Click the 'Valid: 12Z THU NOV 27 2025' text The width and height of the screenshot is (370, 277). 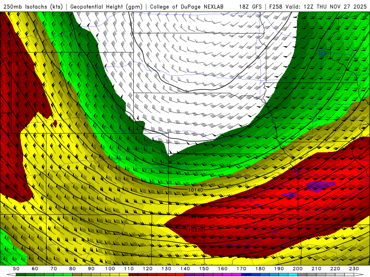click(x=326, y=6)
